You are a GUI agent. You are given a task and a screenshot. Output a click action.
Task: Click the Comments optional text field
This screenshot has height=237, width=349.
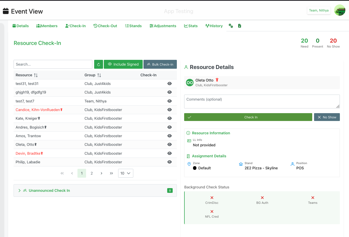pos(262,101)
